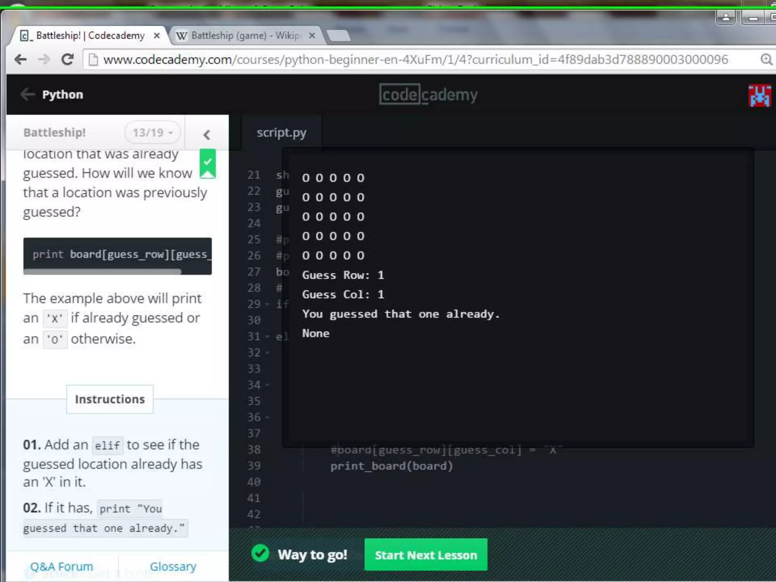This screenshot has width=776, height=582.
Task: Click the back arrow beside Python
Action: coord(27,94)
